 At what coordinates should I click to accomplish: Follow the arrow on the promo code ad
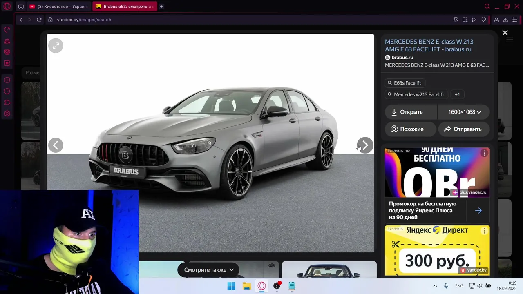click(x=478, y=211)
